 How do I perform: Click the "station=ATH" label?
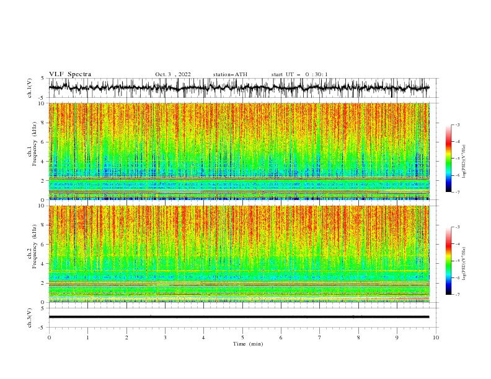tap(230, 74)
